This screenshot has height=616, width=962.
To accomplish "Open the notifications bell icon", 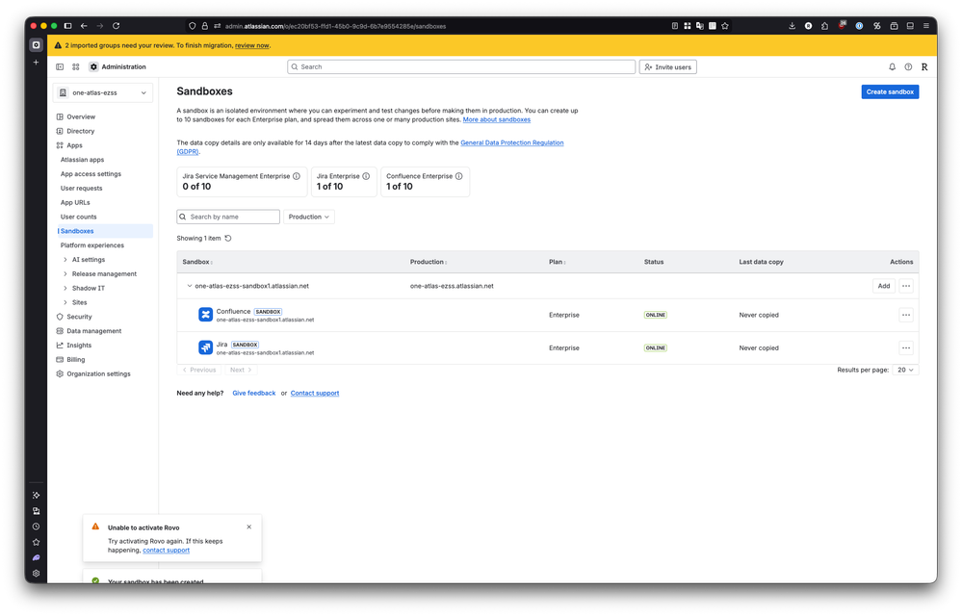I will (x=892, y=66).
